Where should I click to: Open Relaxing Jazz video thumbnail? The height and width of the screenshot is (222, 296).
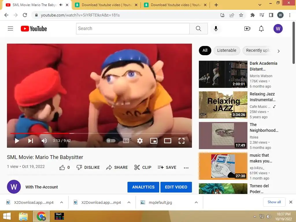pos(223,105)
